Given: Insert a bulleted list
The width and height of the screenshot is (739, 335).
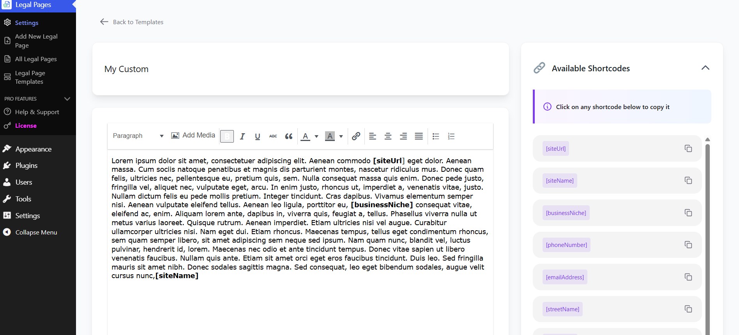Looking at the screenshot, I should point(436,136).
